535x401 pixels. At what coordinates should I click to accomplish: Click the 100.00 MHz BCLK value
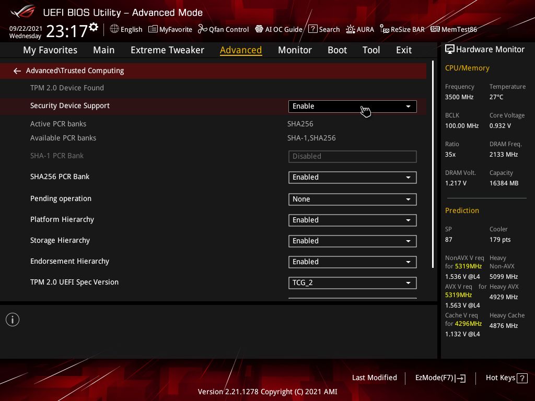462,126
